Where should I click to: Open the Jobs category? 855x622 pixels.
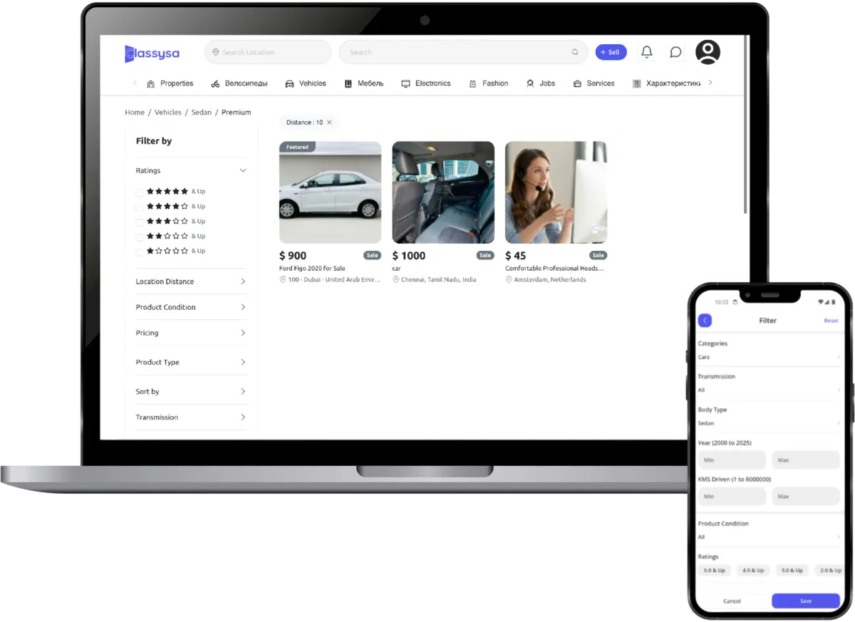point(540,83)
